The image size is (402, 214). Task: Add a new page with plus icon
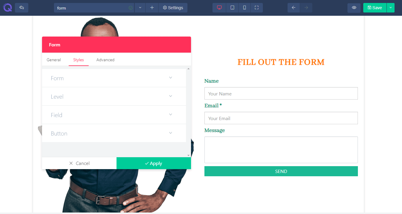tap(152, 8)
